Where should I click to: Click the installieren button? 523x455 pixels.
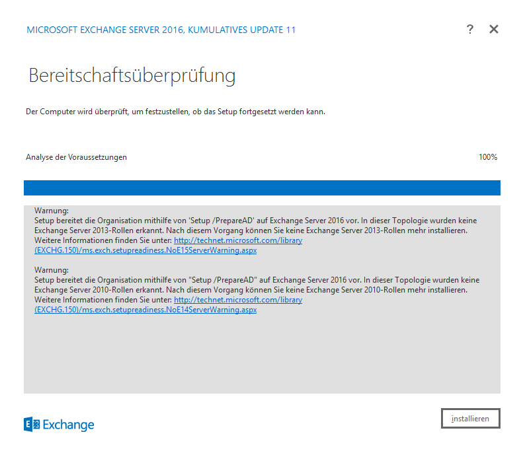[470, 419]
